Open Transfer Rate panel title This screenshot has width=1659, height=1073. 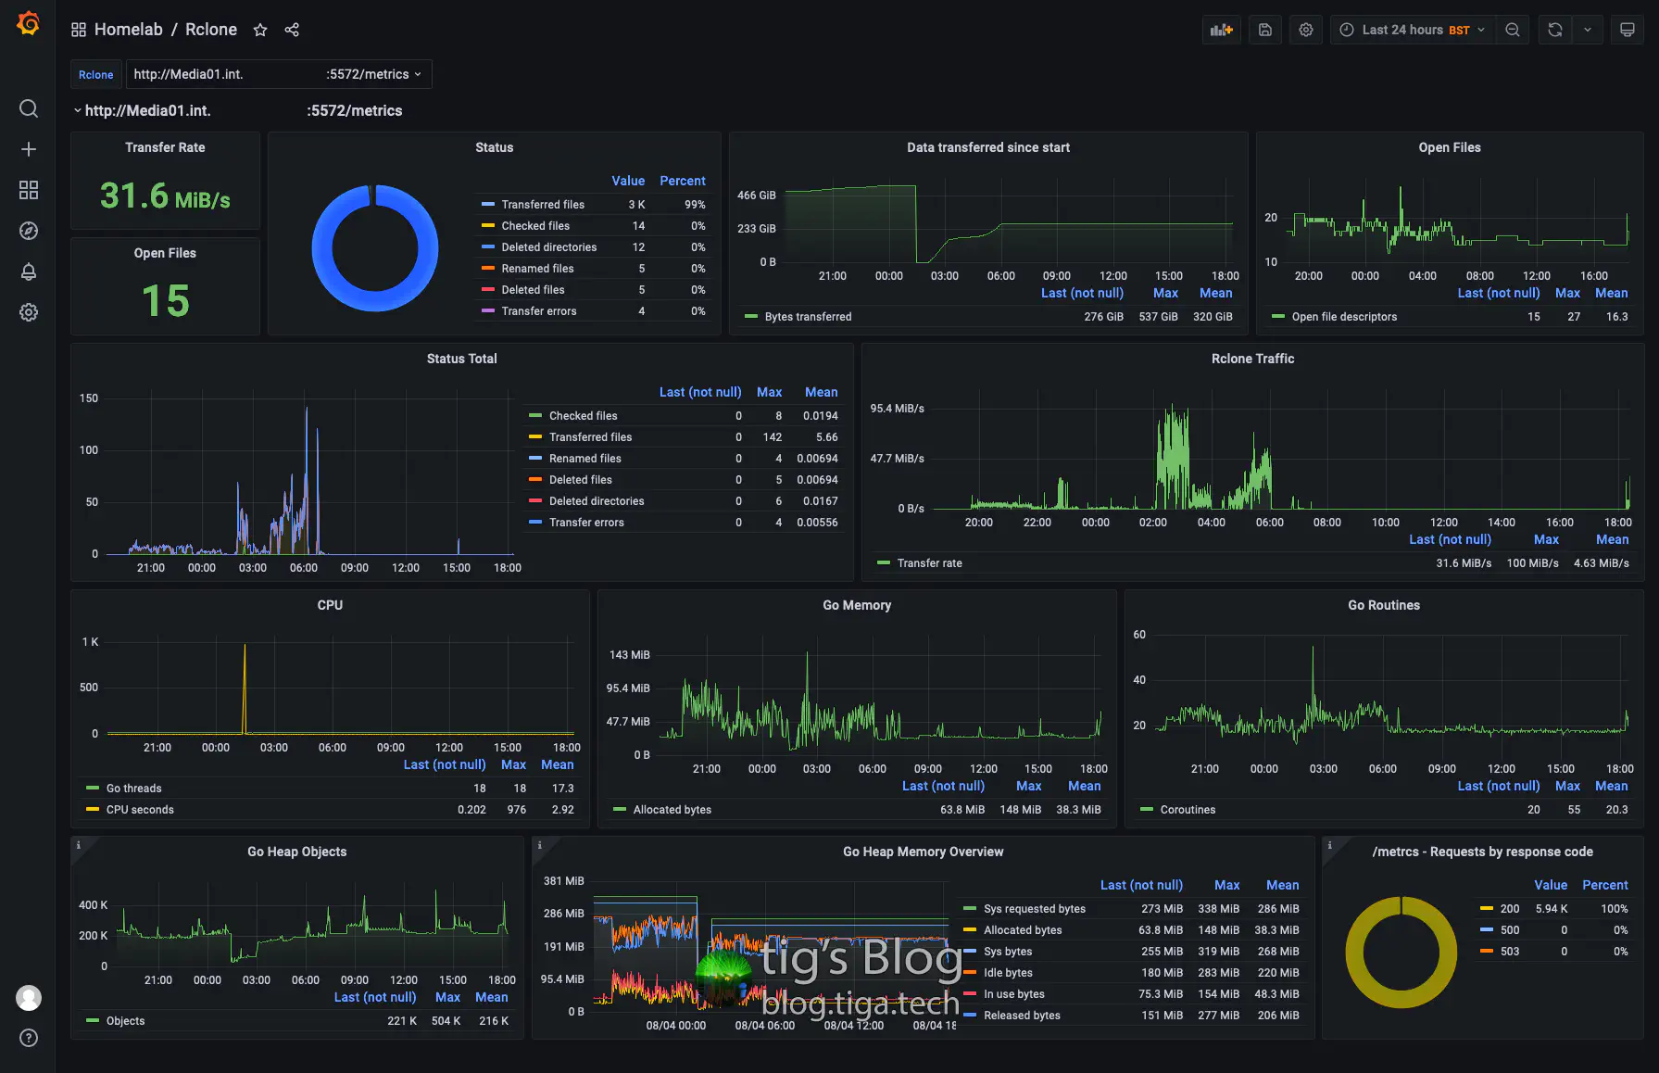pyautogui.click(x=165, y=147)
